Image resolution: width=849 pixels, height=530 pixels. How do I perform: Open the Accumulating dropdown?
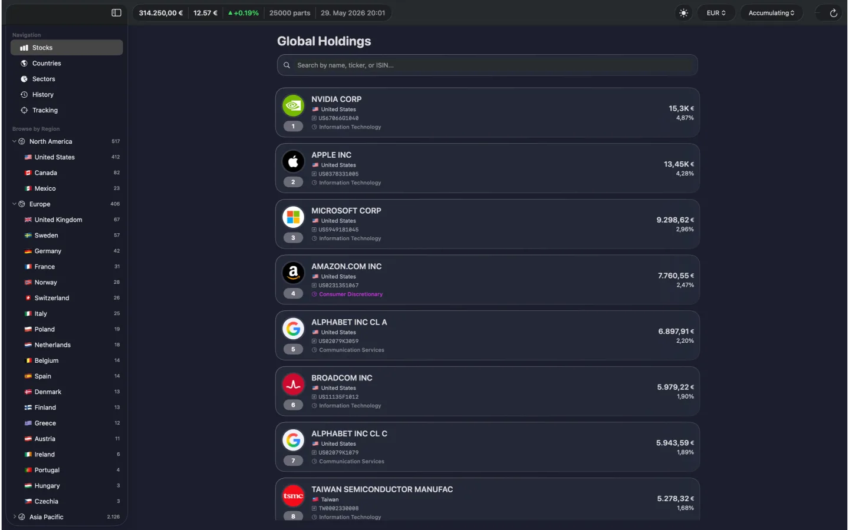(771, 13)
